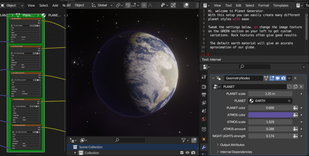Open the Format menu
This screenshot has width=309, height=156.
coord(263,5)
